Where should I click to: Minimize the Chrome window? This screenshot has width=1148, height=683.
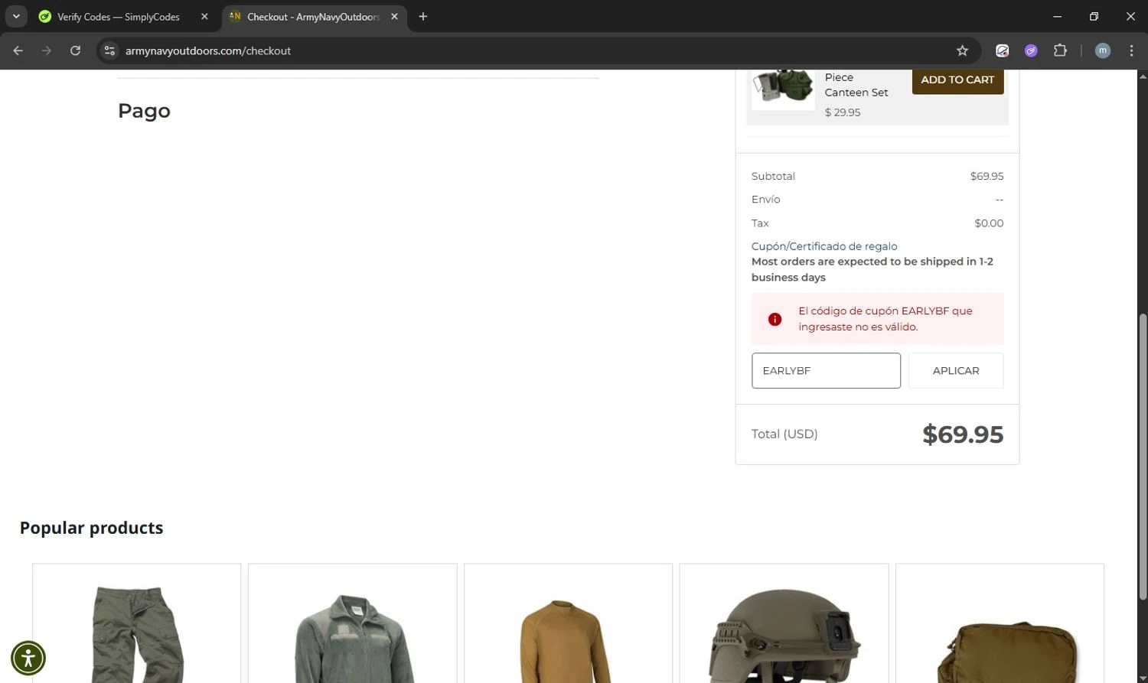coord(1057,16)
